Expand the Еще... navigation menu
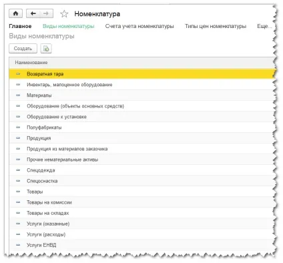283x263 pixels. click(264, 26)
